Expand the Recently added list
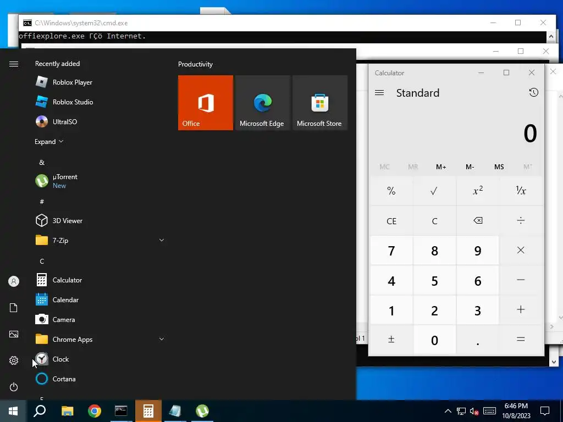 click(x=49, y=141)
